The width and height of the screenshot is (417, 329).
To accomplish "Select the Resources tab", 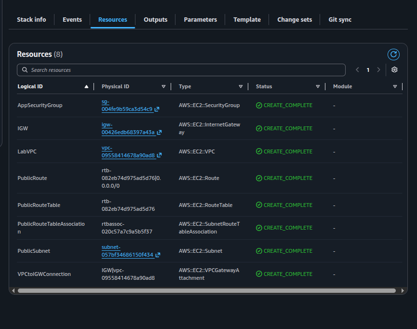I will [112, 20].
